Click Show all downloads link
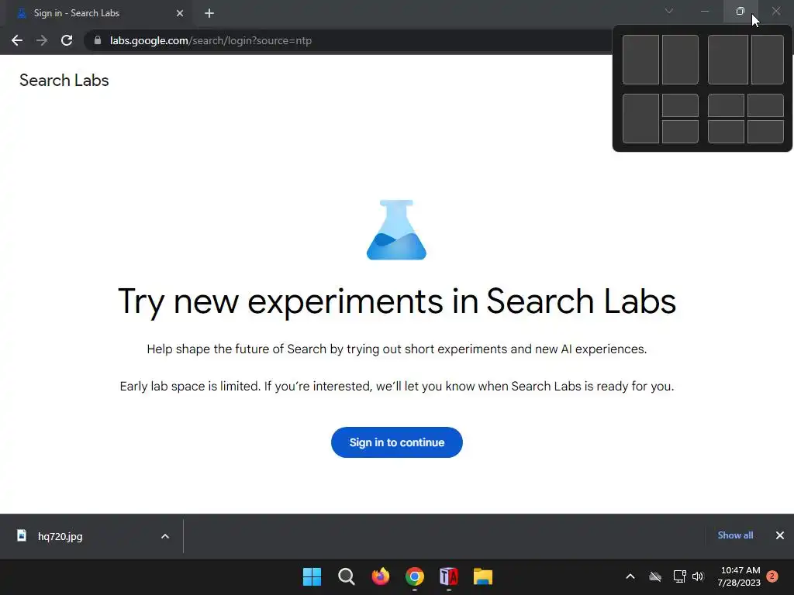 click(x=735, y=535)
